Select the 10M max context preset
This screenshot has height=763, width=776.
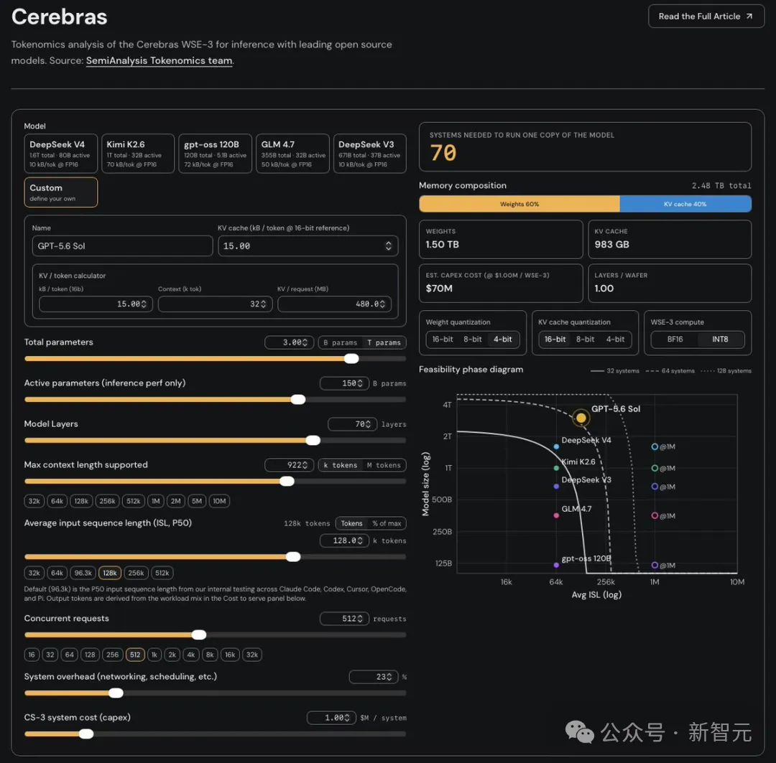click(x=219, y=501)
